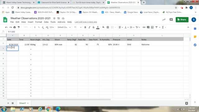Open the Sheet1 tab options arrow
The height and width of the screenshot is (112, 199).
28,103
